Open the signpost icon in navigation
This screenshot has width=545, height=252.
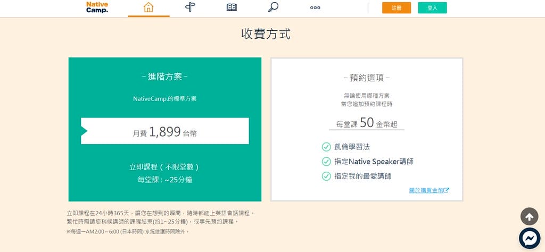click(190, 7)
